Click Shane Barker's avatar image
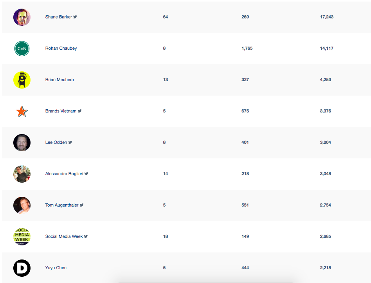Screen dimensions: 371x283 [22, 17]
